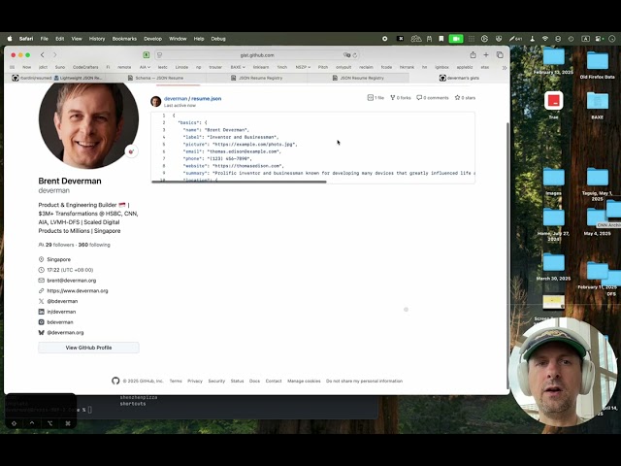
Task: Select the Images desktop folder
Action: [553, 182]
